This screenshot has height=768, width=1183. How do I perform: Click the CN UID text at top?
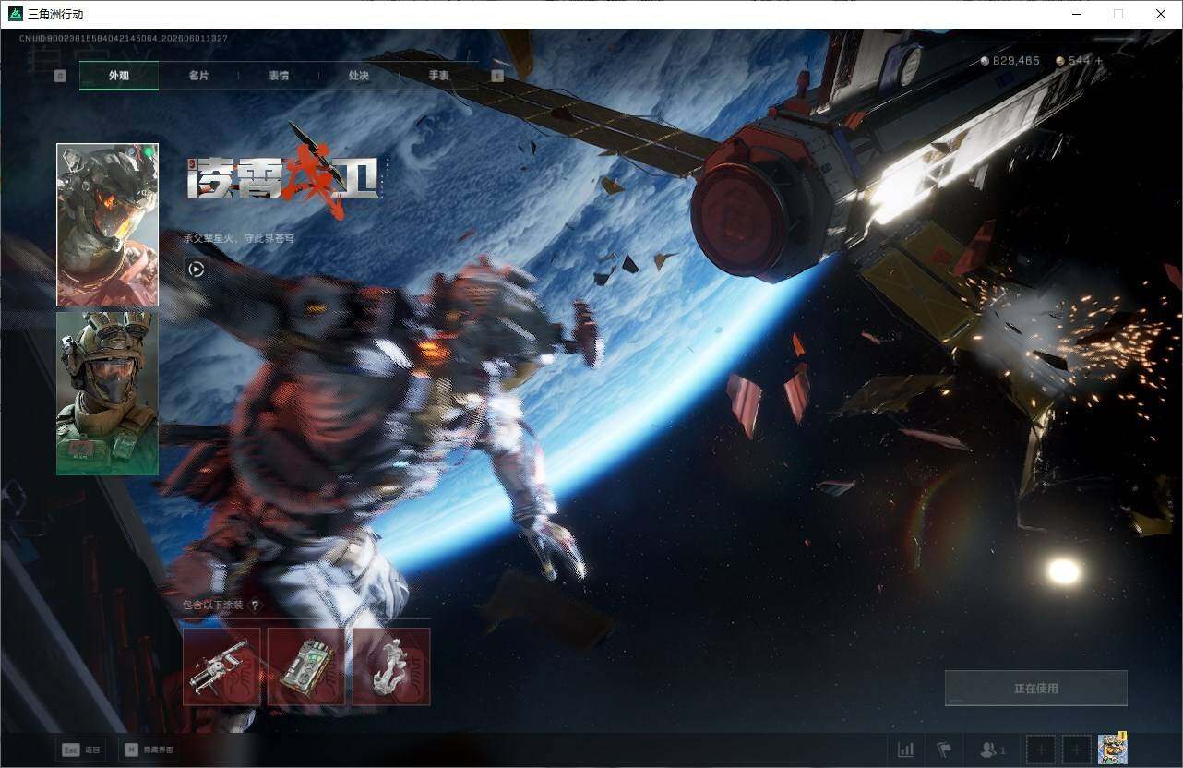pyautogui.click(x=123, y=39)
